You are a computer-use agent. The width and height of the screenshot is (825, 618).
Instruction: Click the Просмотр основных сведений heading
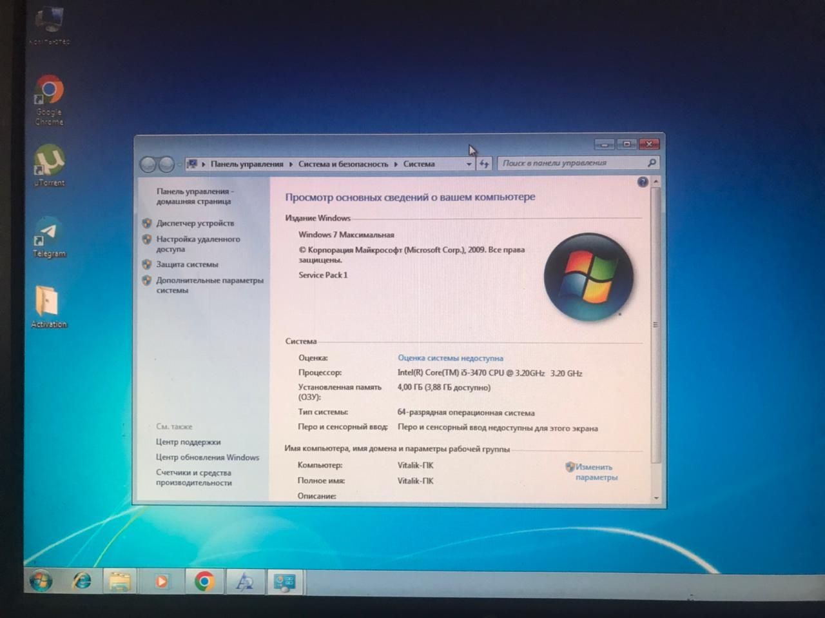(x=410, y=197)
